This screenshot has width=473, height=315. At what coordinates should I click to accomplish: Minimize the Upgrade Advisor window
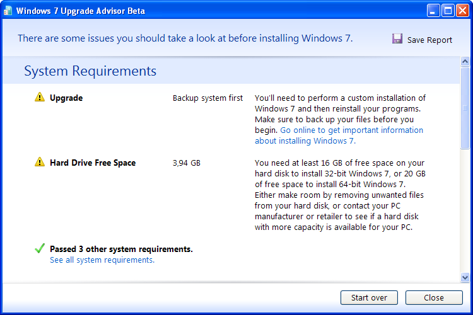click(433, 11)
